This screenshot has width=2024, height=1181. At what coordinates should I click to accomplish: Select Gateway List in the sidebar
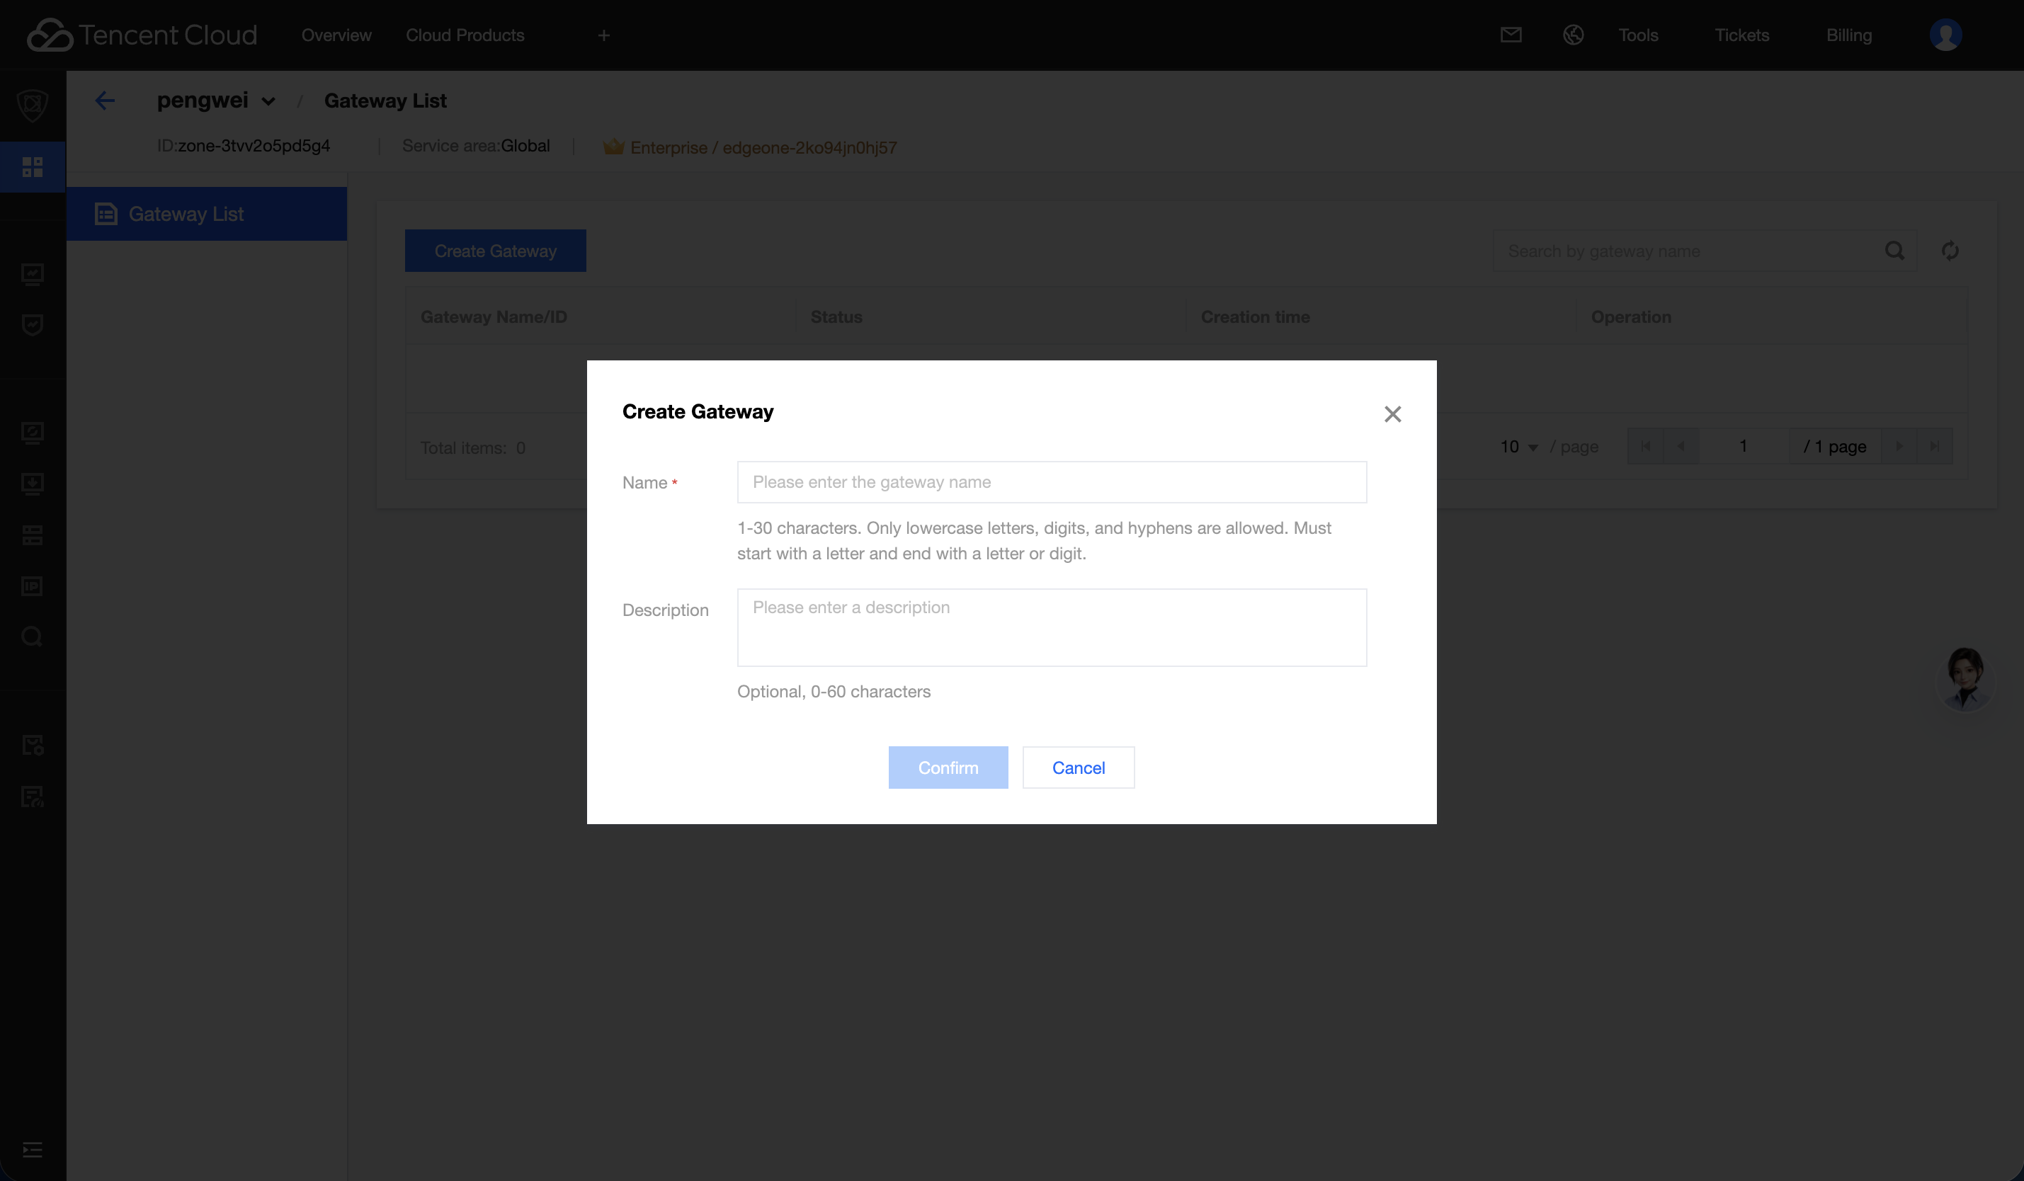click(x=206, y=214)
